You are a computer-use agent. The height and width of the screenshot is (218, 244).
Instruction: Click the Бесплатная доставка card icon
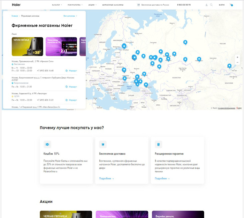pos(103,145)
